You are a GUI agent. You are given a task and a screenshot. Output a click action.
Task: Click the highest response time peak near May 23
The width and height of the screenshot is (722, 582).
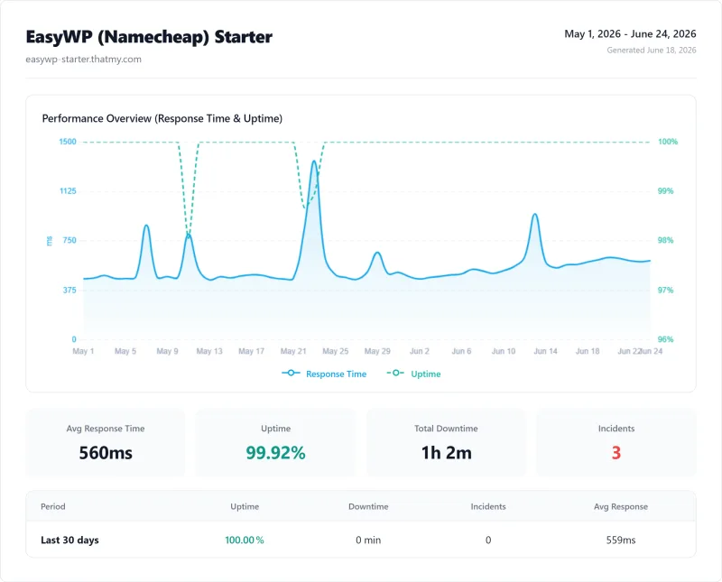pyautogui.click(x=314, y=162)
